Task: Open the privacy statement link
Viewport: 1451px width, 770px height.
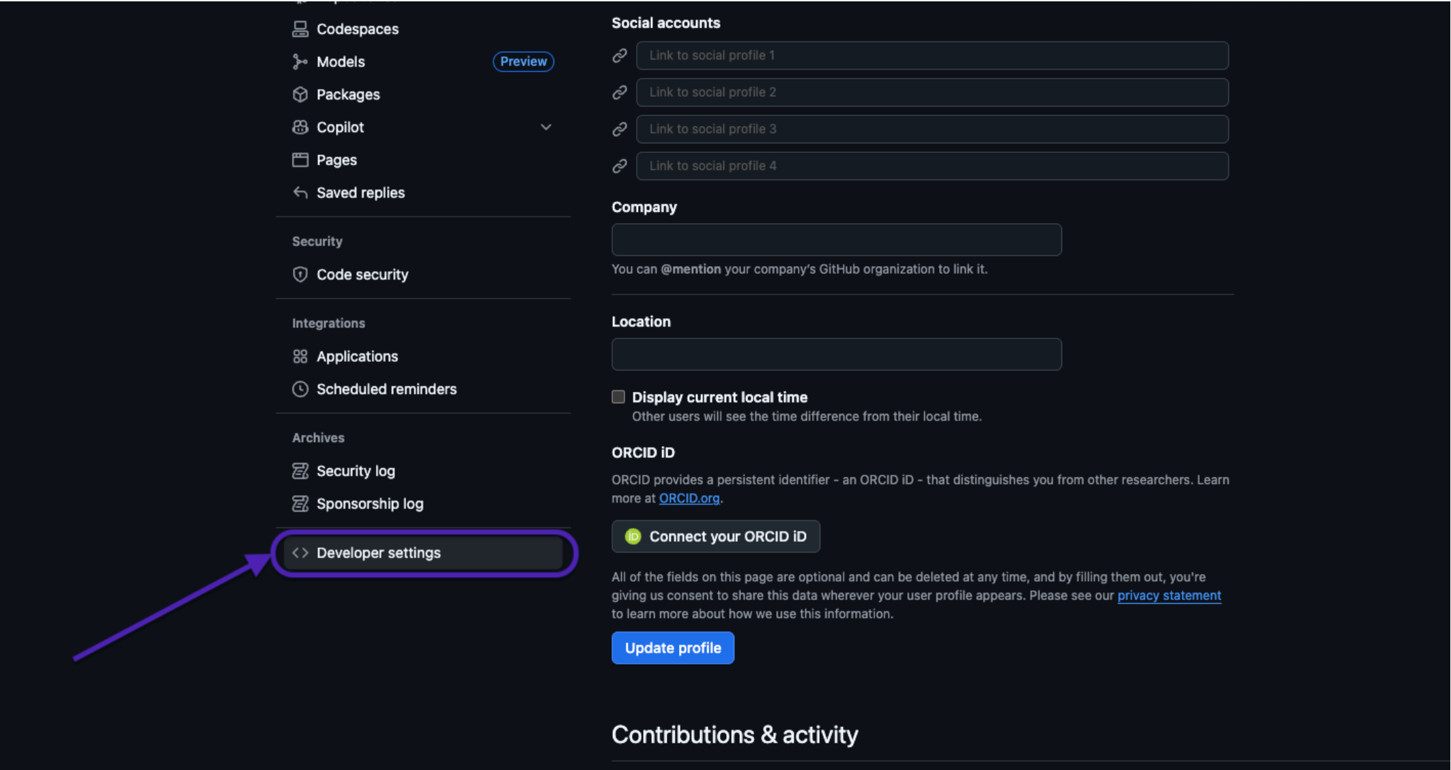Action: click(1168, 595)
